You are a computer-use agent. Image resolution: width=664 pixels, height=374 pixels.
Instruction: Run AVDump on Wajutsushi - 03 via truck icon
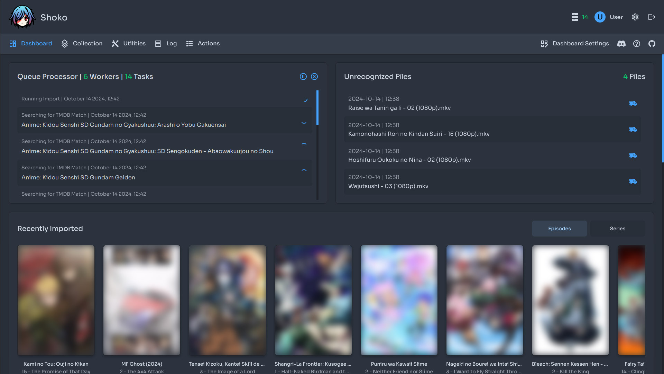[x=633, y=181]
